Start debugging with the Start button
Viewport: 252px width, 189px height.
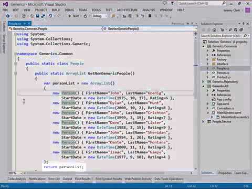[73, 16]
